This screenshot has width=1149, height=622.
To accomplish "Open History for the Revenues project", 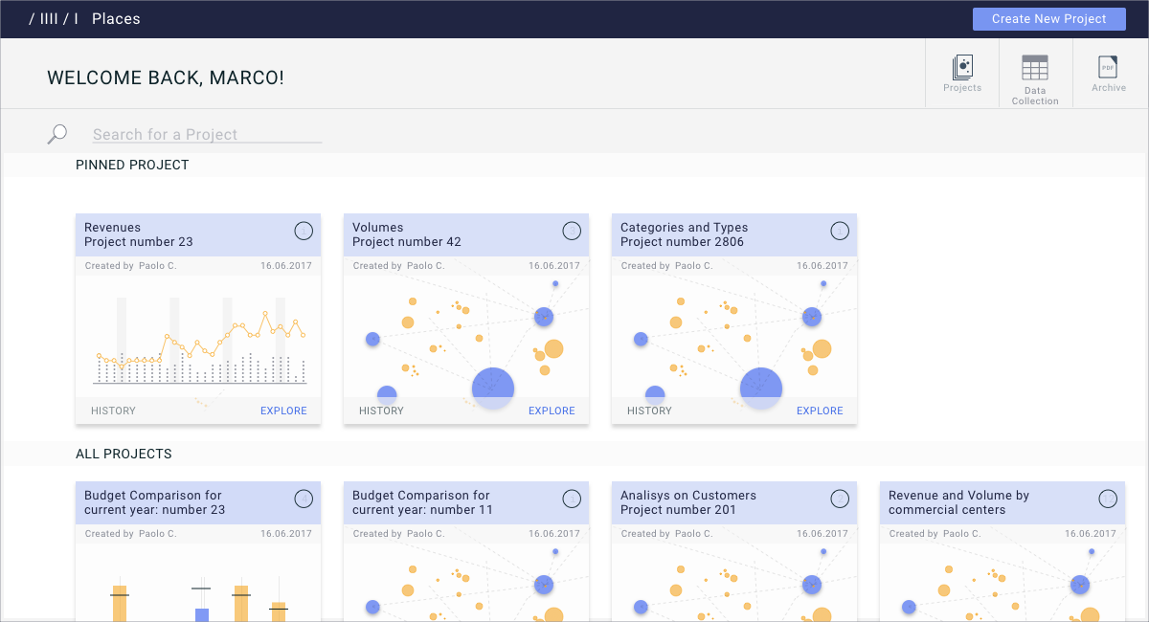I will [113, 411].
